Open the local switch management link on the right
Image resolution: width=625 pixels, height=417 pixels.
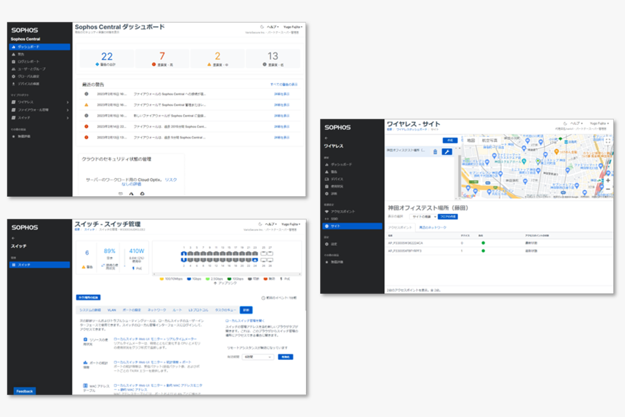point(245,321)
